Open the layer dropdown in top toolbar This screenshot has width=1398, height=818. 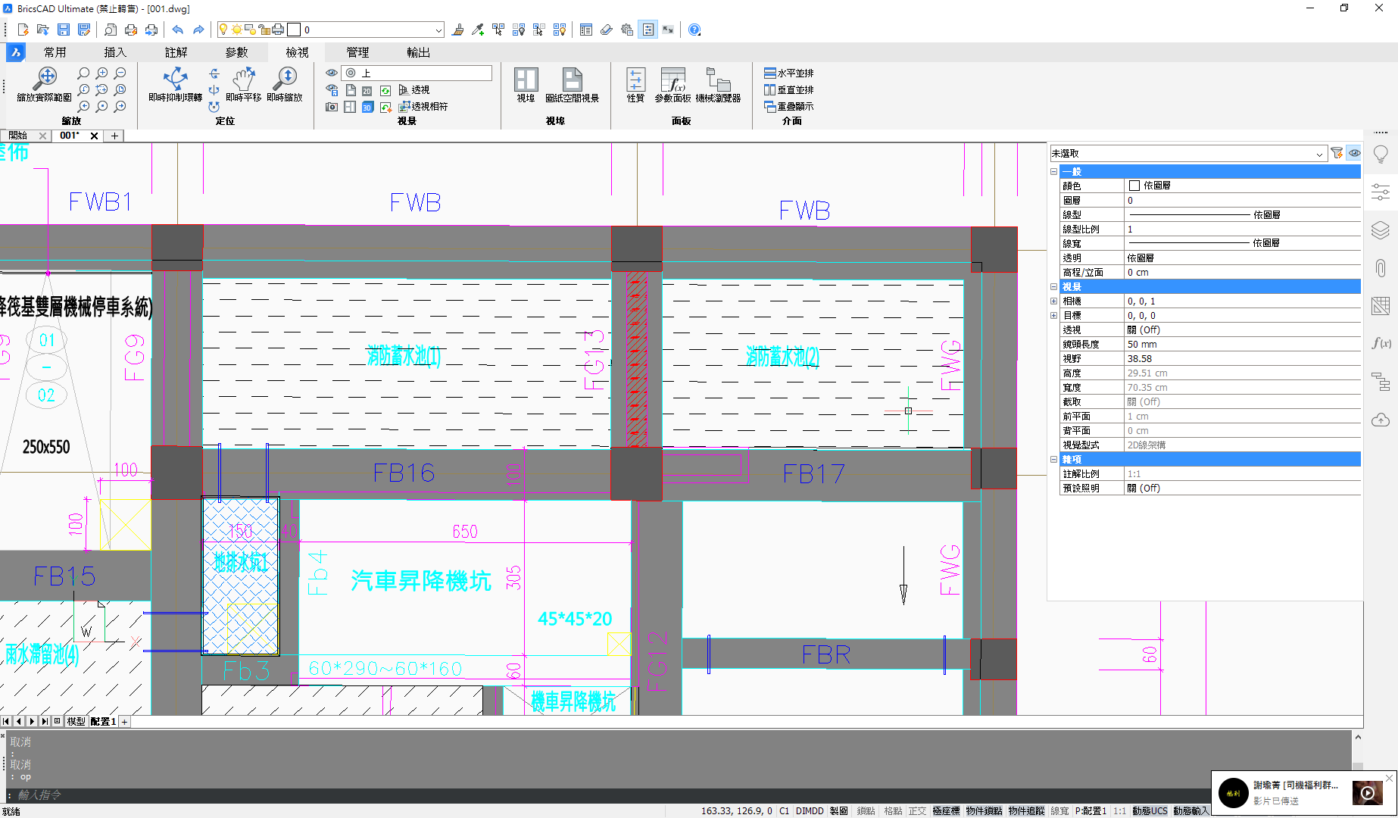[x=438, y=30]
